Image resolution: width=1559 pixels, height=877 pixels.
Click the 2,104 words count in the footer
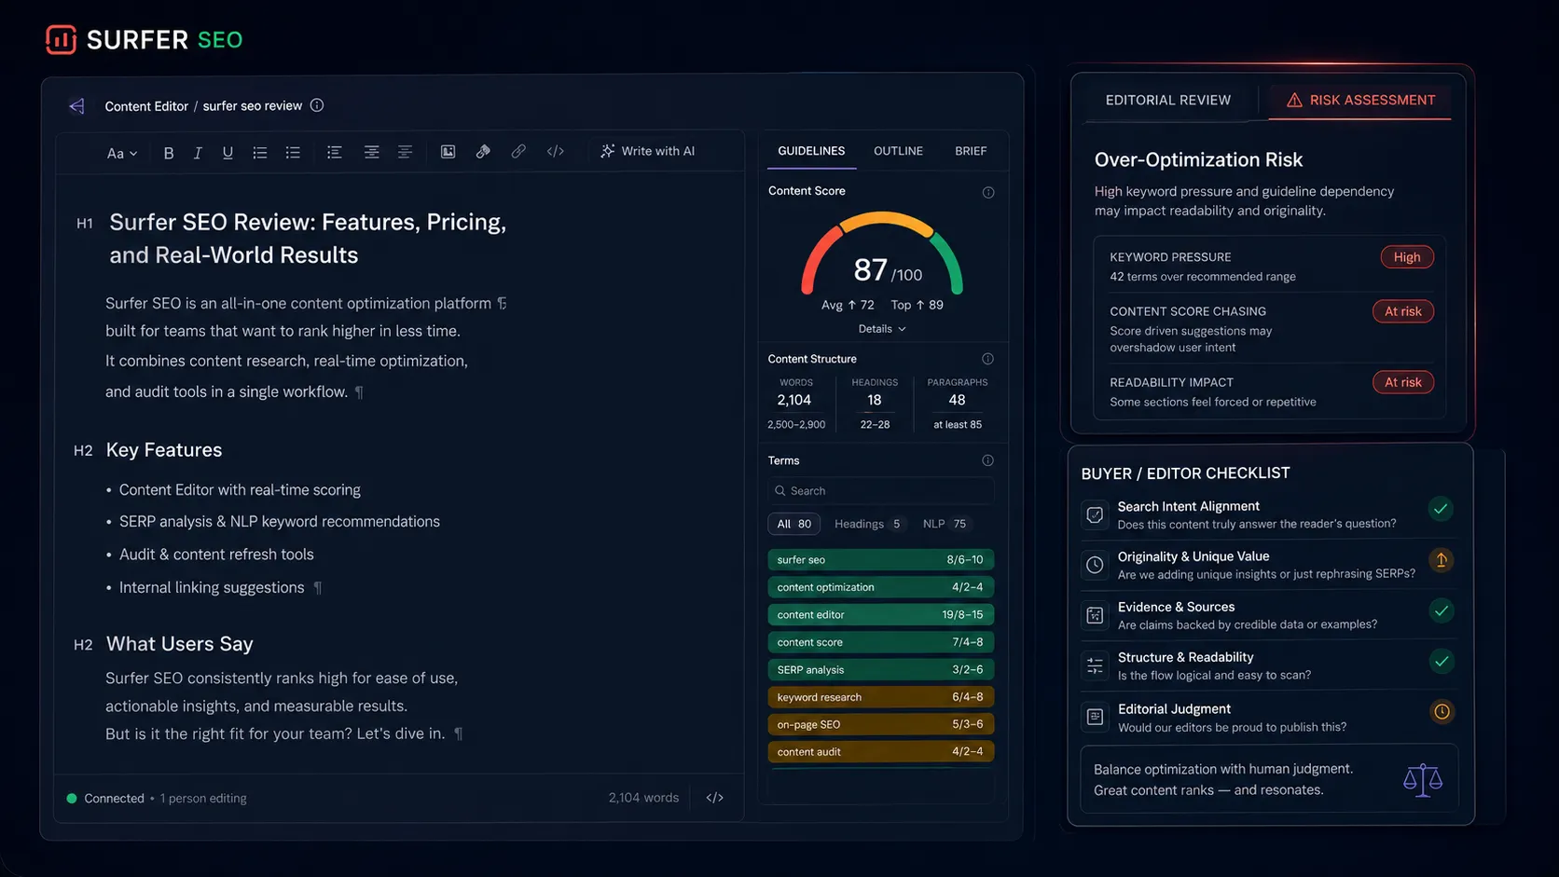click(x=643, y=798)
